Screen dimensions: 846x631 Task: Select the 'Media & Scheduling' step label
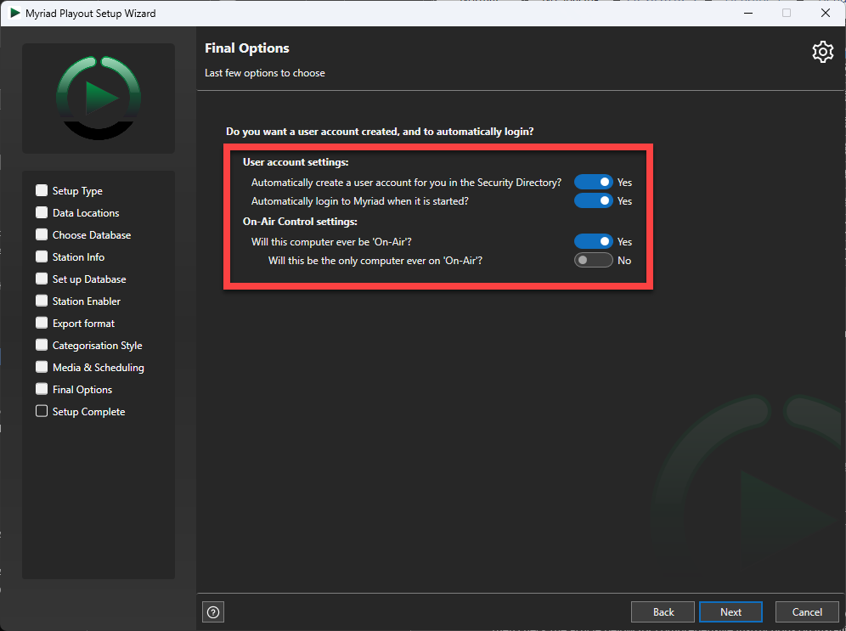[99, 368]
